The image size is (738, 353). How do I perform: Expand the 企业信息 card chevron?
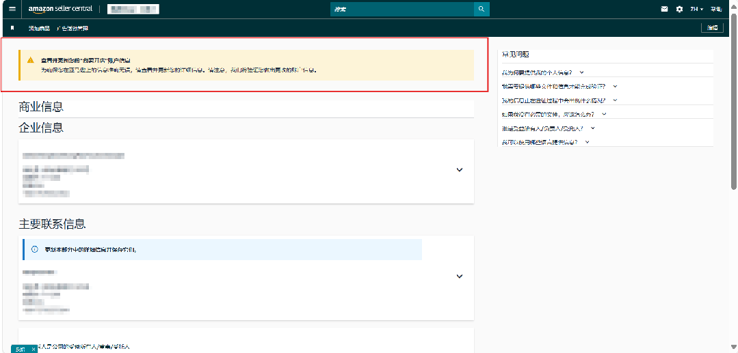[x=460, y=170]
